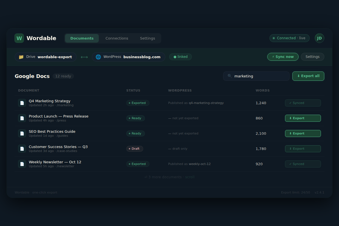339x226 pixels.
Task: Export the Product Launch Press Release
Action: coord(303,118)
